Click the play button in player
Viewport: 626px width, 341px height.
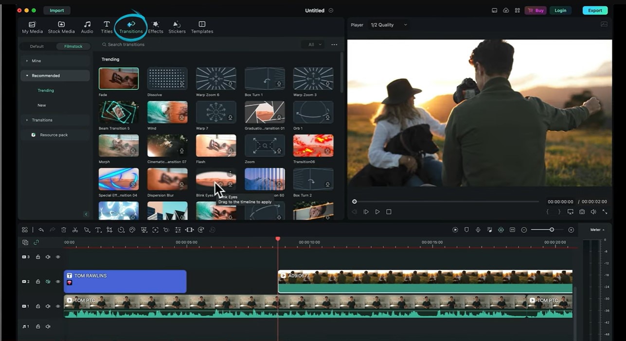point(377,212)
